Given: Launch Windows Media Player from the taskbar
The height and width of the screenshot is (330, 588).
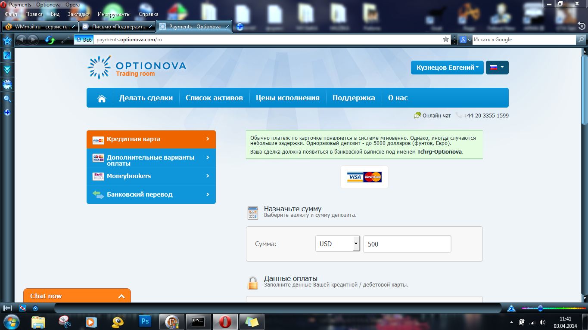Looking at the screenshot, I should (91, 322).
